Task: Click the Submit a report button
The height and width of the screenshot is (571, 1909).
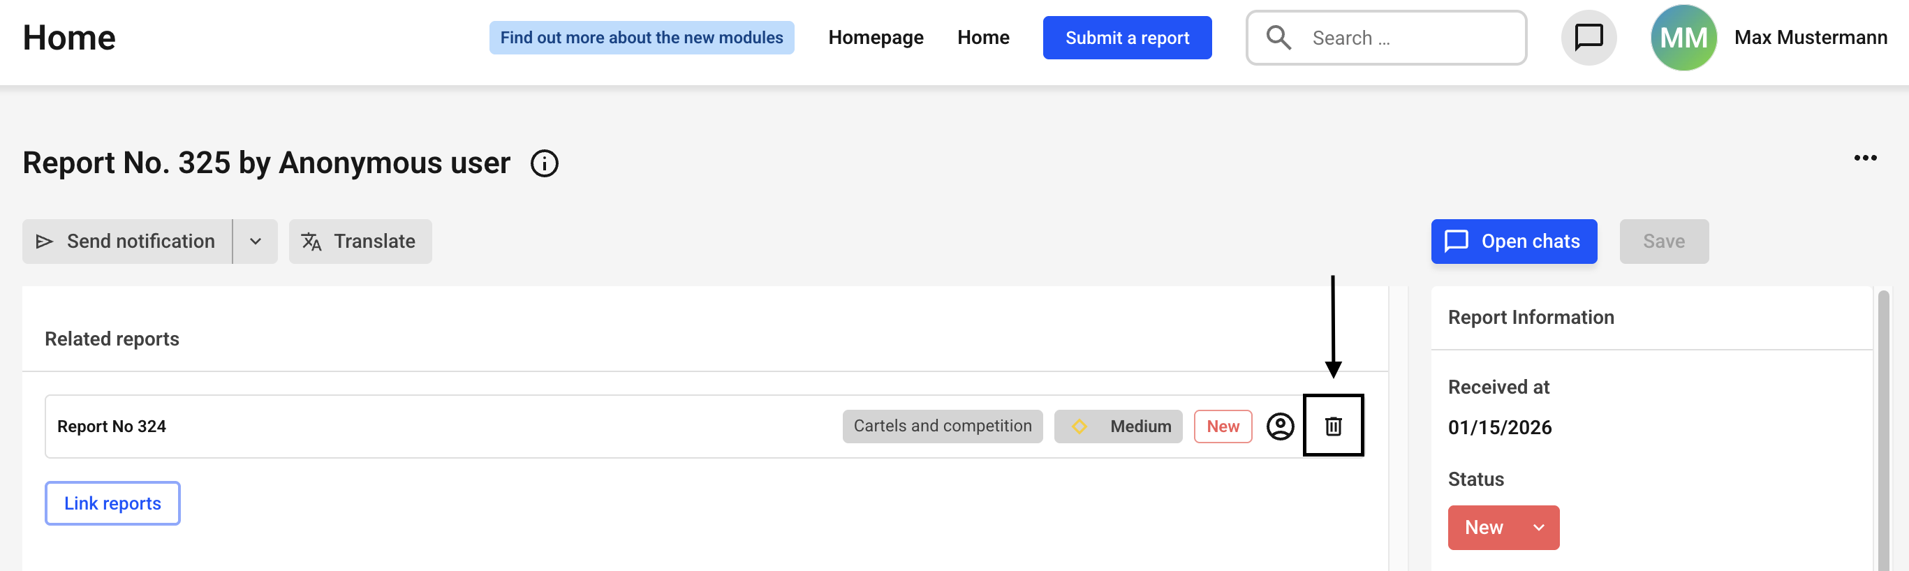Action: [x=1126, y=37]
